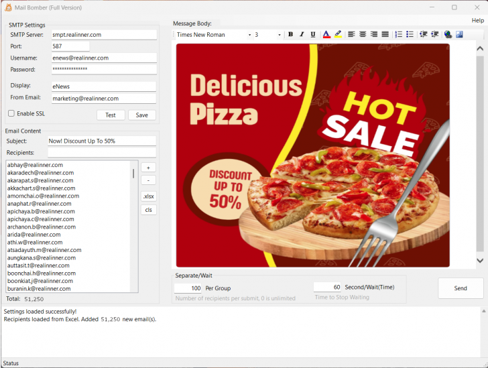Viewport: 488px width, 368px height.
Task: Select recipient atsadayuth.m@realinner.com
Action: (44, 250)
